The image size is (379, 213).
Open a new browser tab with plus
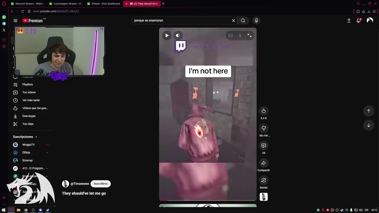163,4
